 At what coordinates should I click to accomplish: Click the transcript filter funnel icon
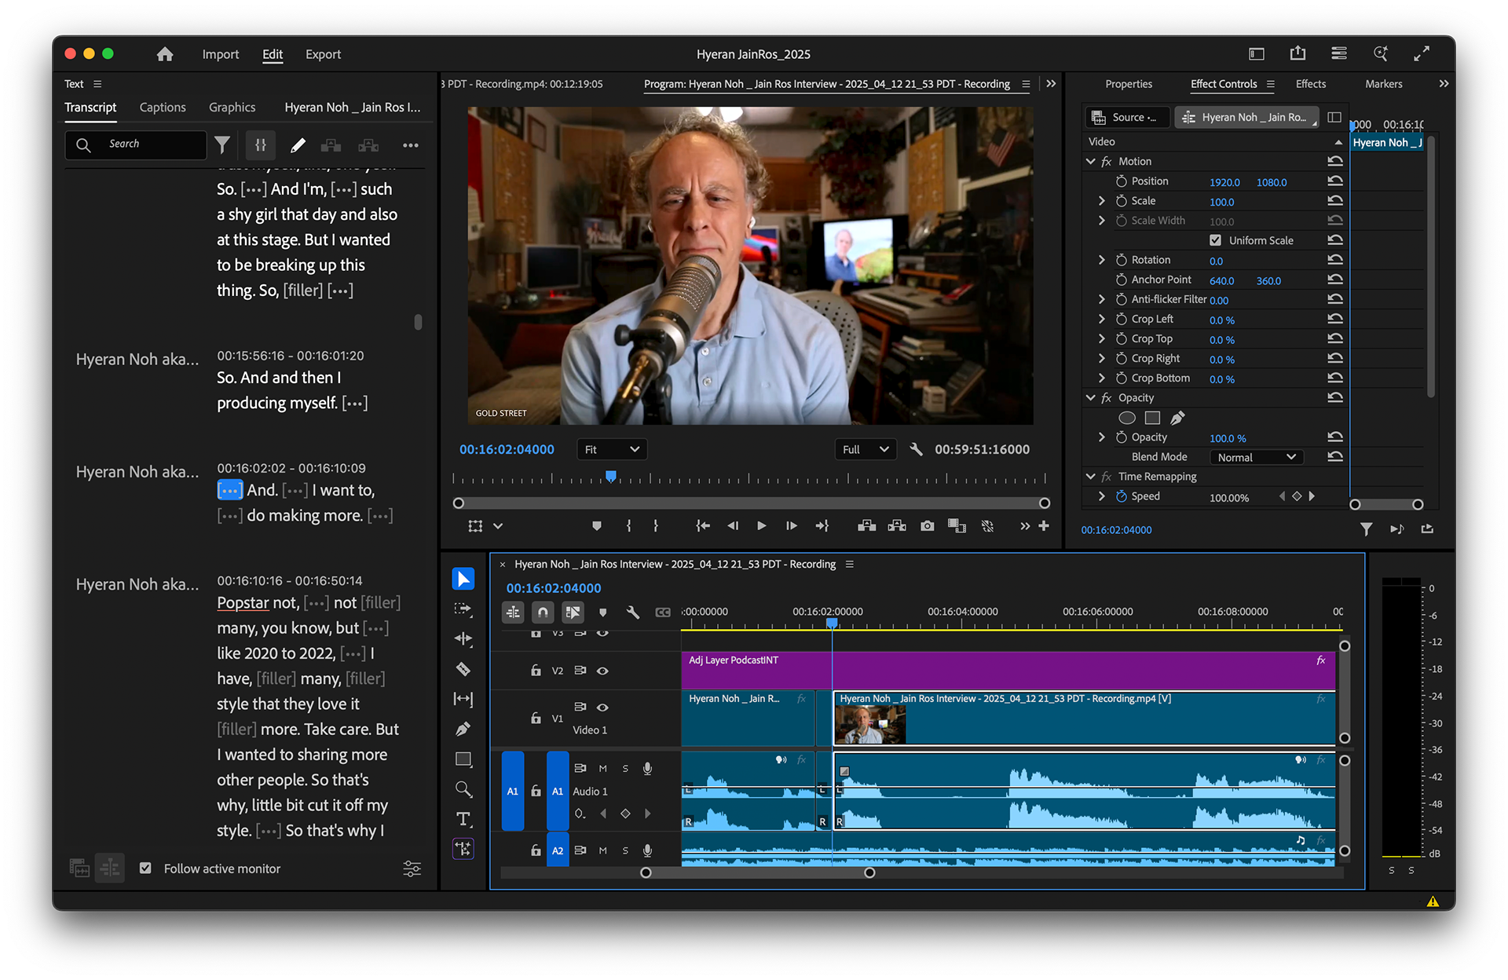click(222, 145)
